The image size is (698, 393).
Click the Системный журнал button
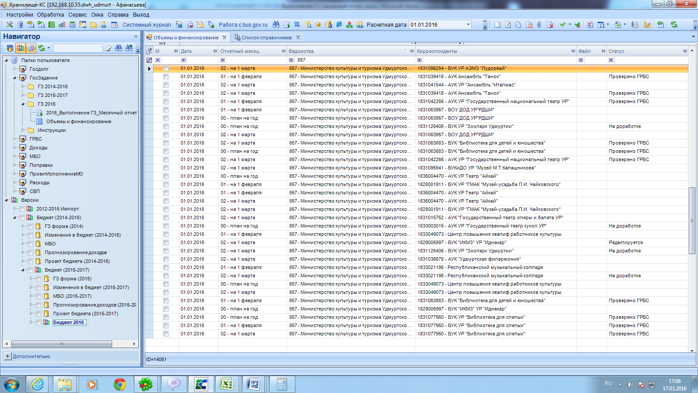147,25
